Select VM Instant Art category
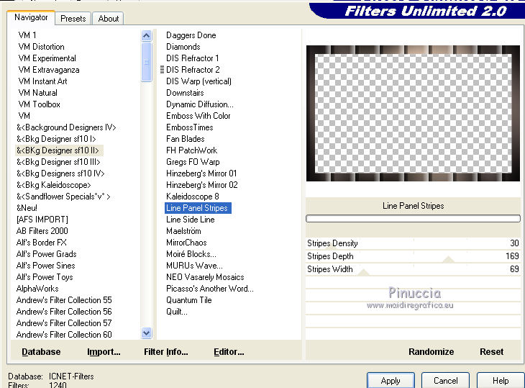525x388 pixels. (x=43, y=81)
